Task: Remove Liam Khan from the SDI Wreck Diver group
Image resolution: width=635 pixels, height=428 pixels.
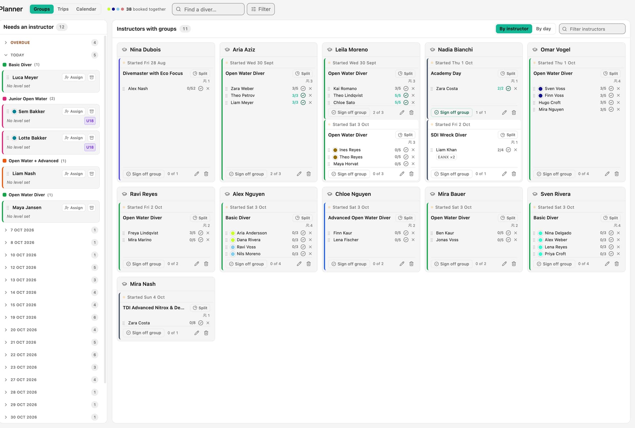Action: pyautogui.click(x=516, y=150)
